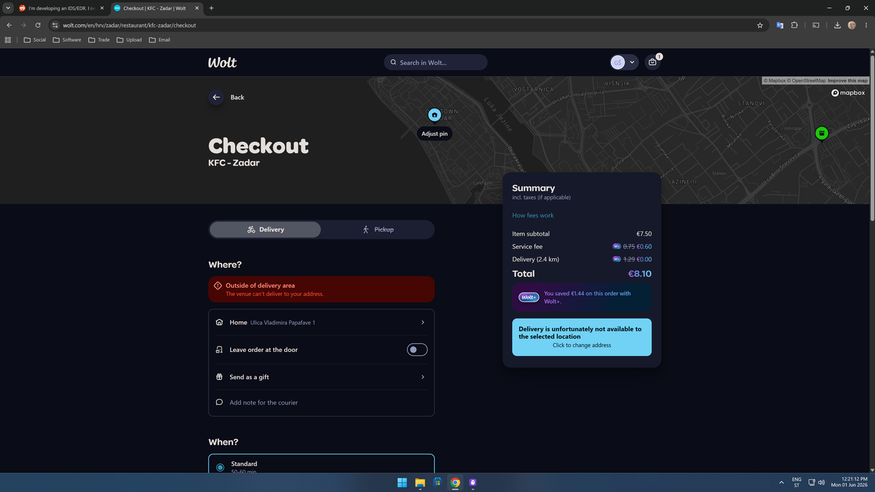Click the user avatar in Wolt header
The width and height of the screenshot is (875, 492).
618,62
